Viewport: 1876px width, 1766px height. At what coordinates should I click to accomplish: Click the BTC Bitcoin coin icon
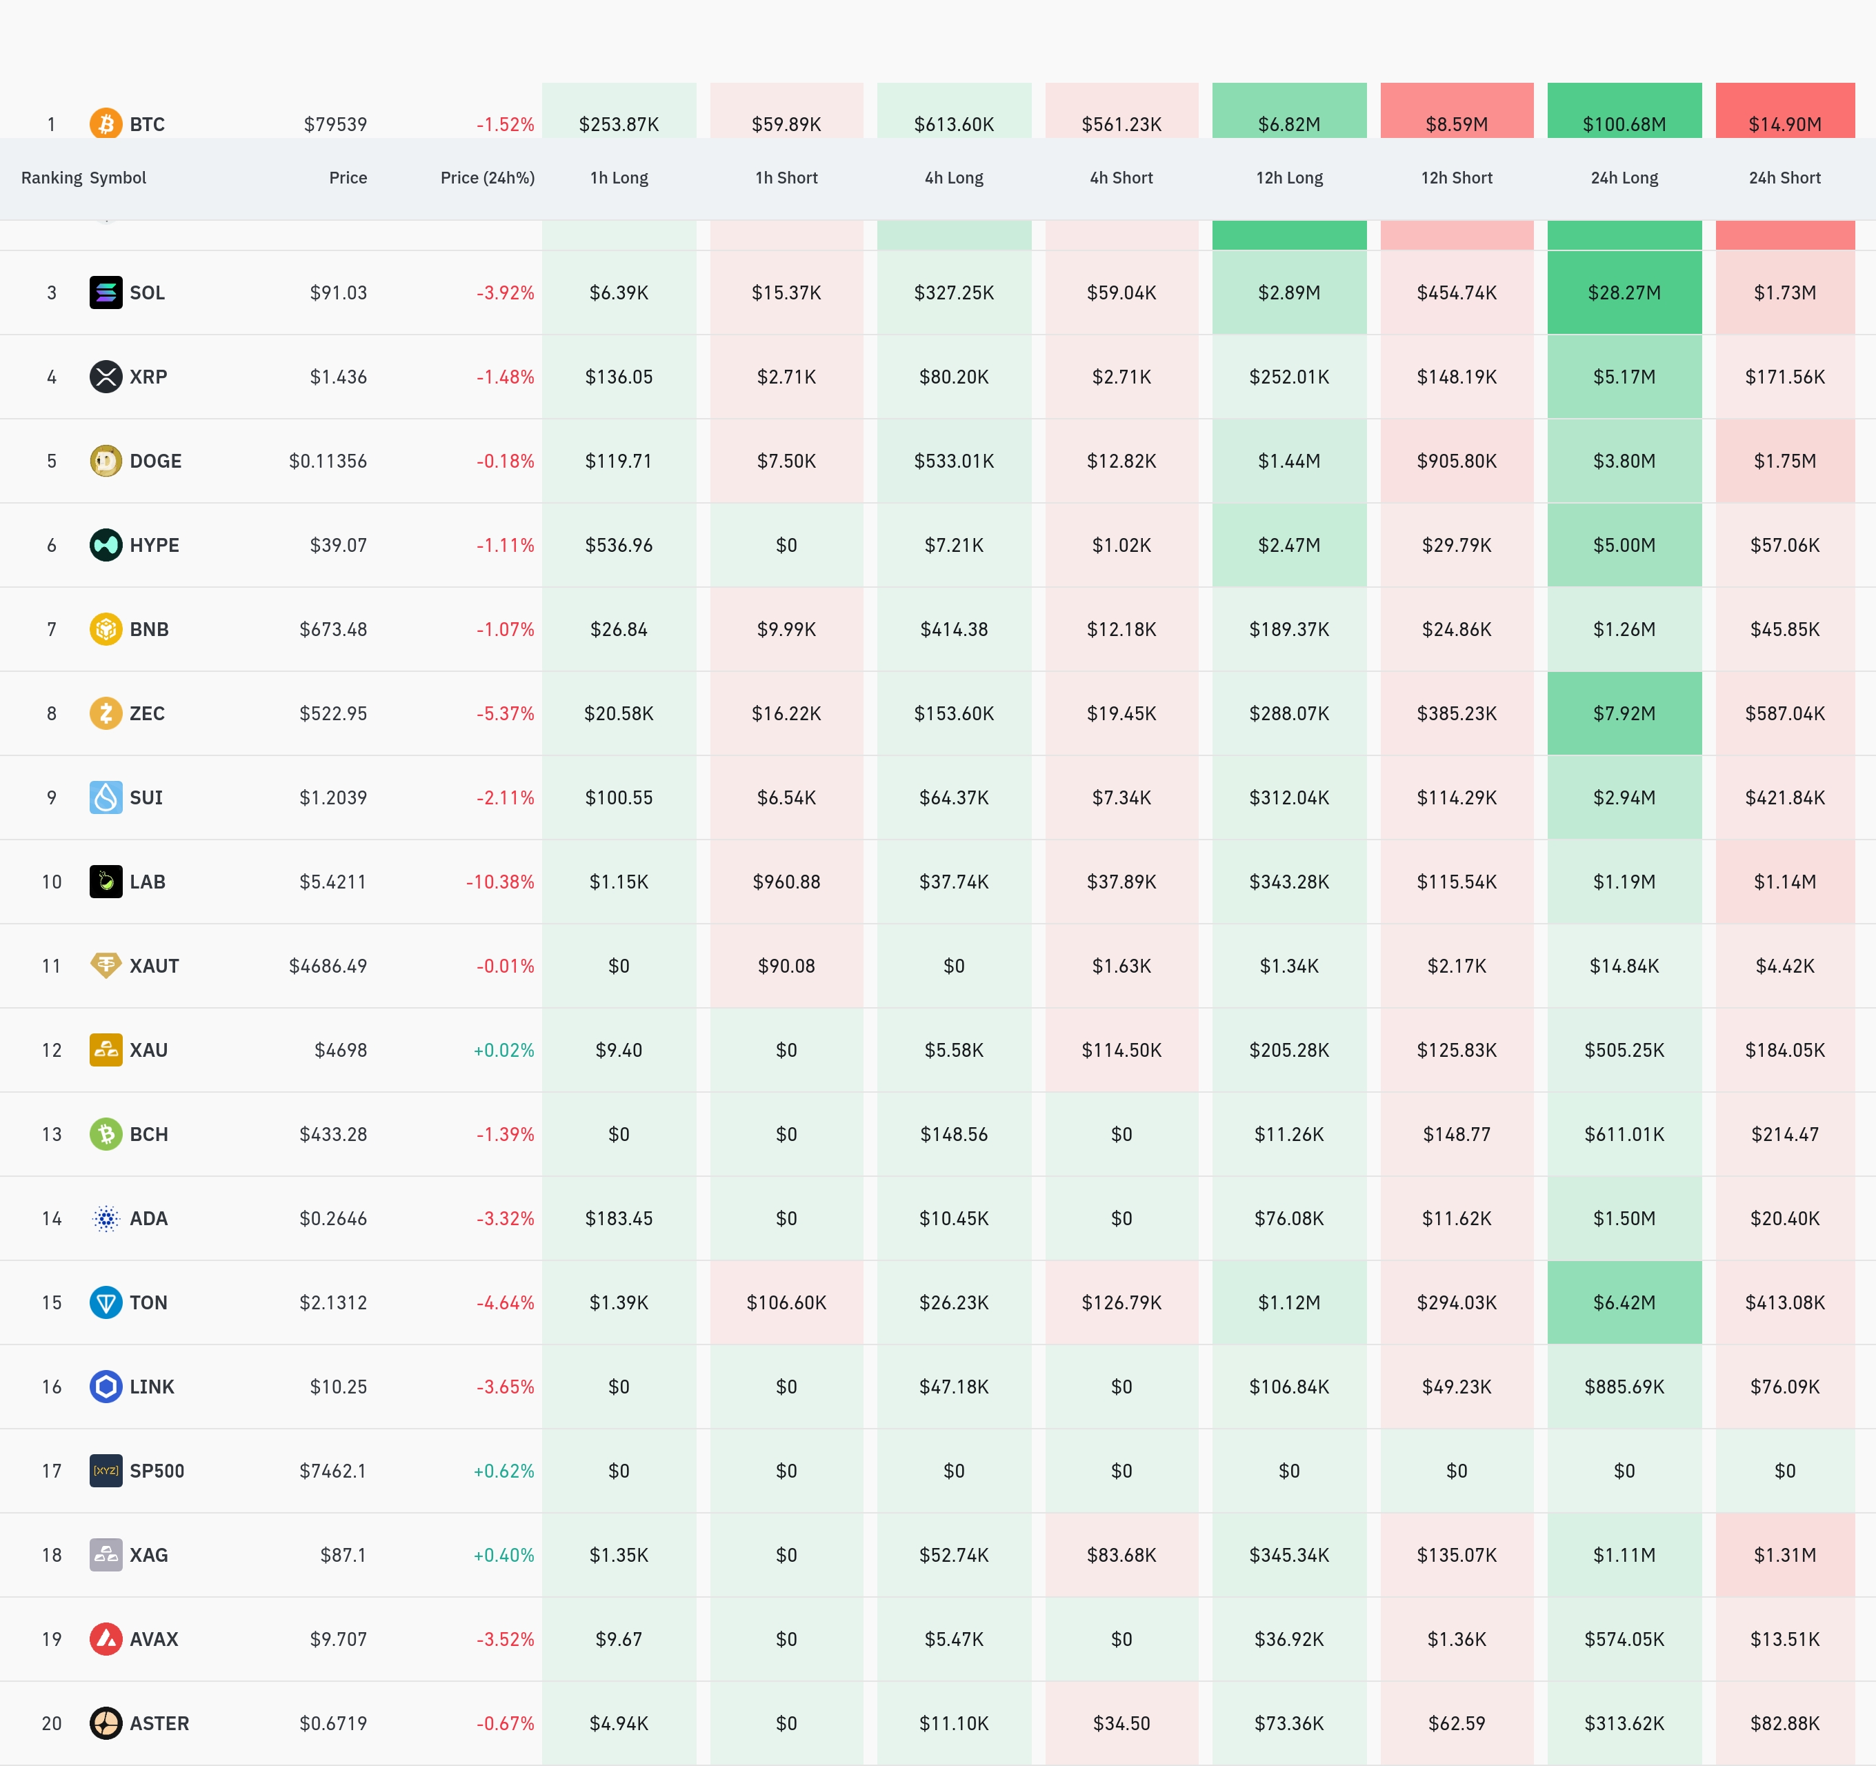click(106, 123)
